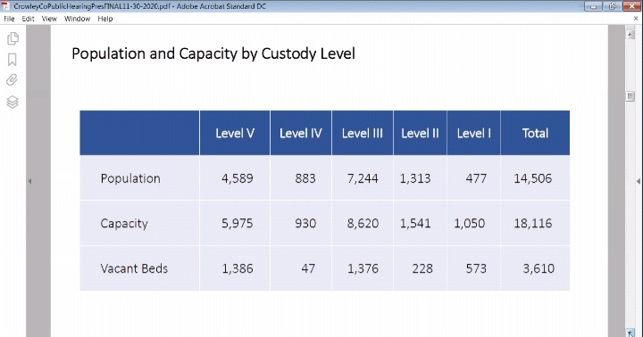Open the Page Thumbnails panel icon

click(13, 38)
